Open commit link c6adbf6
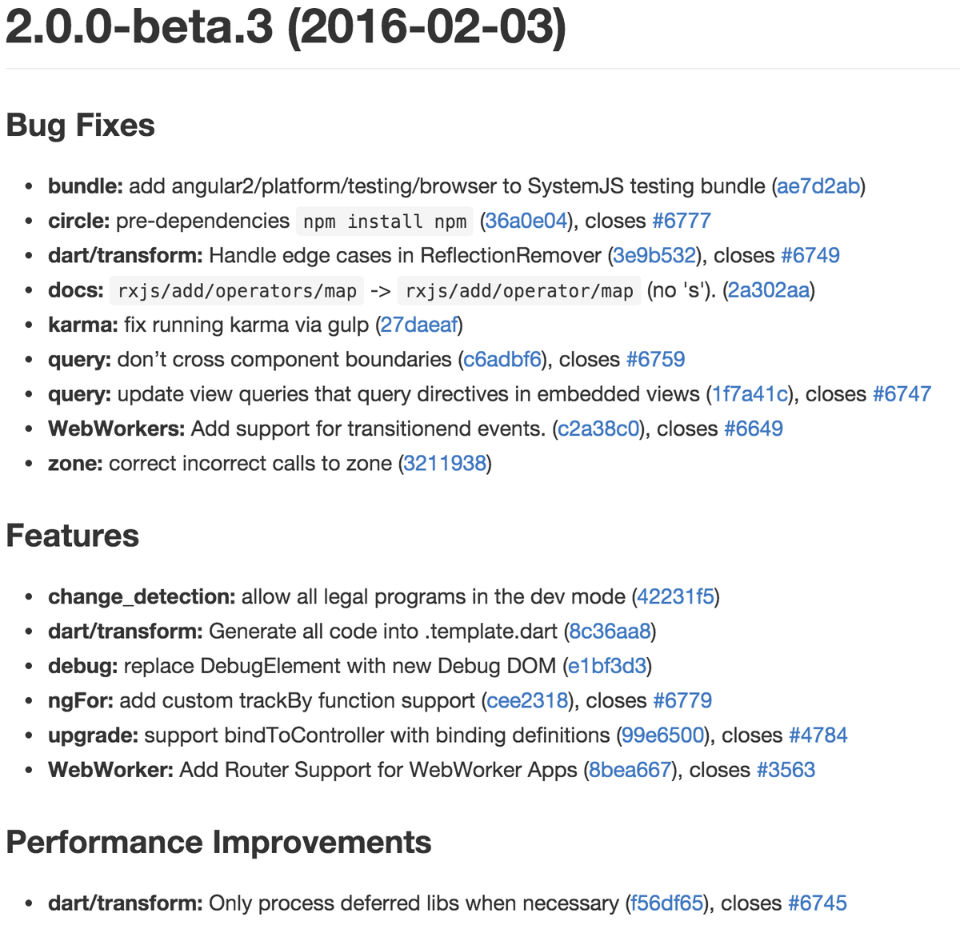Viewport: 960px width, 925px height. pyautogui.click(x=502, y=360)
